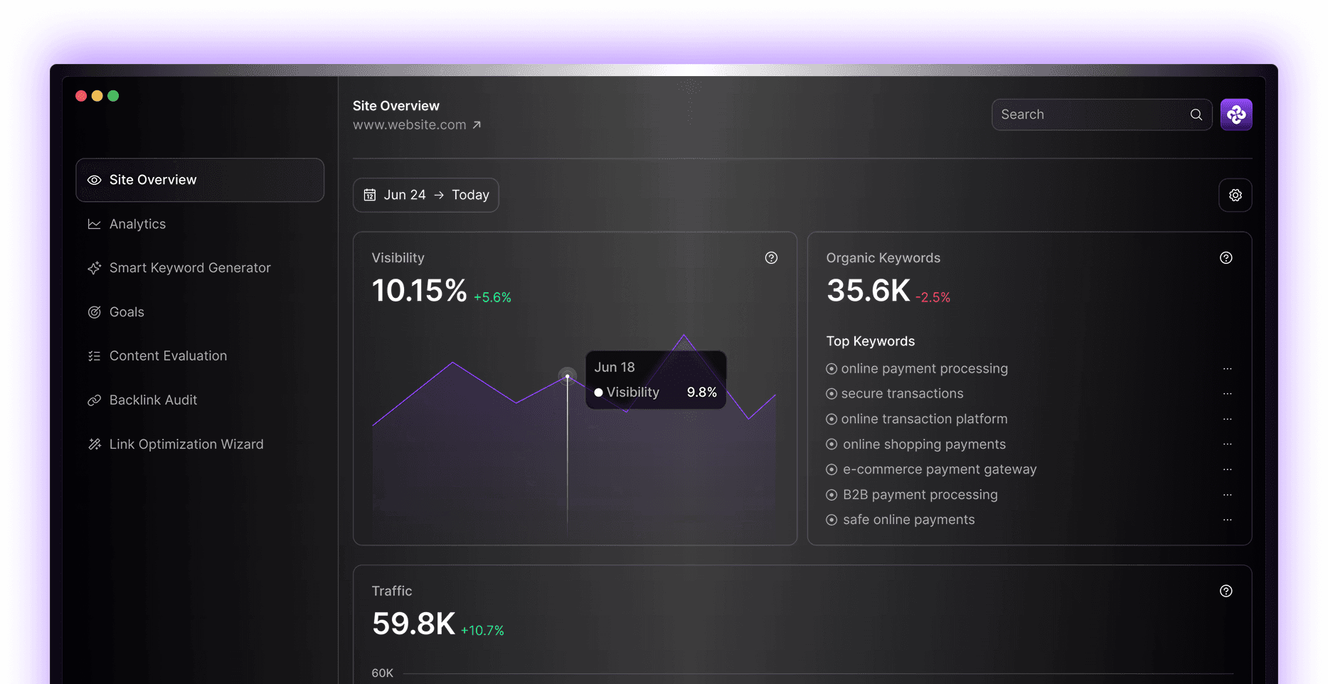
Task: Click target icon beside online transaction platform
Action: point(832,420)
